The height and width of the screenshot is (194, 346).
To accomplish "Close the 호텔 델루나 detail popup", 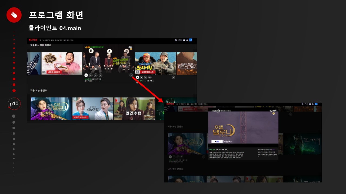I will (x=276, y=110).
